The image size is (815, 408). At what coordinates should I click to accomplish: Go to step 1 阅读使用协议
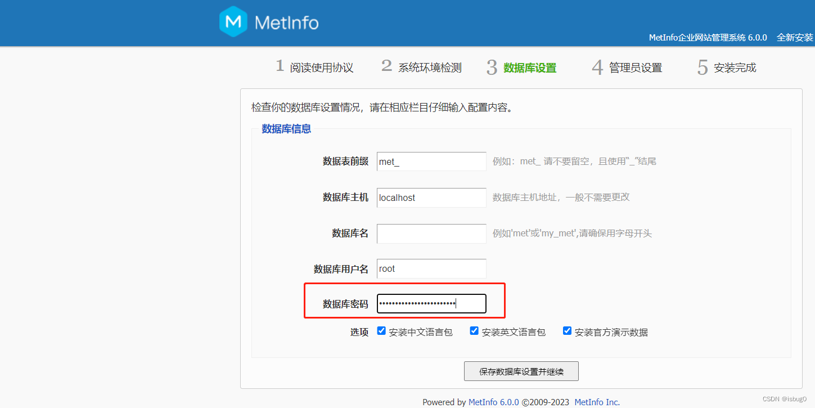click(314, 67)
